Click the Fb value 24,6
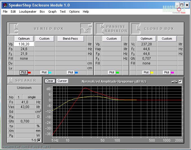Viewport: 191px width, 150px height. [x=24, y=49]
